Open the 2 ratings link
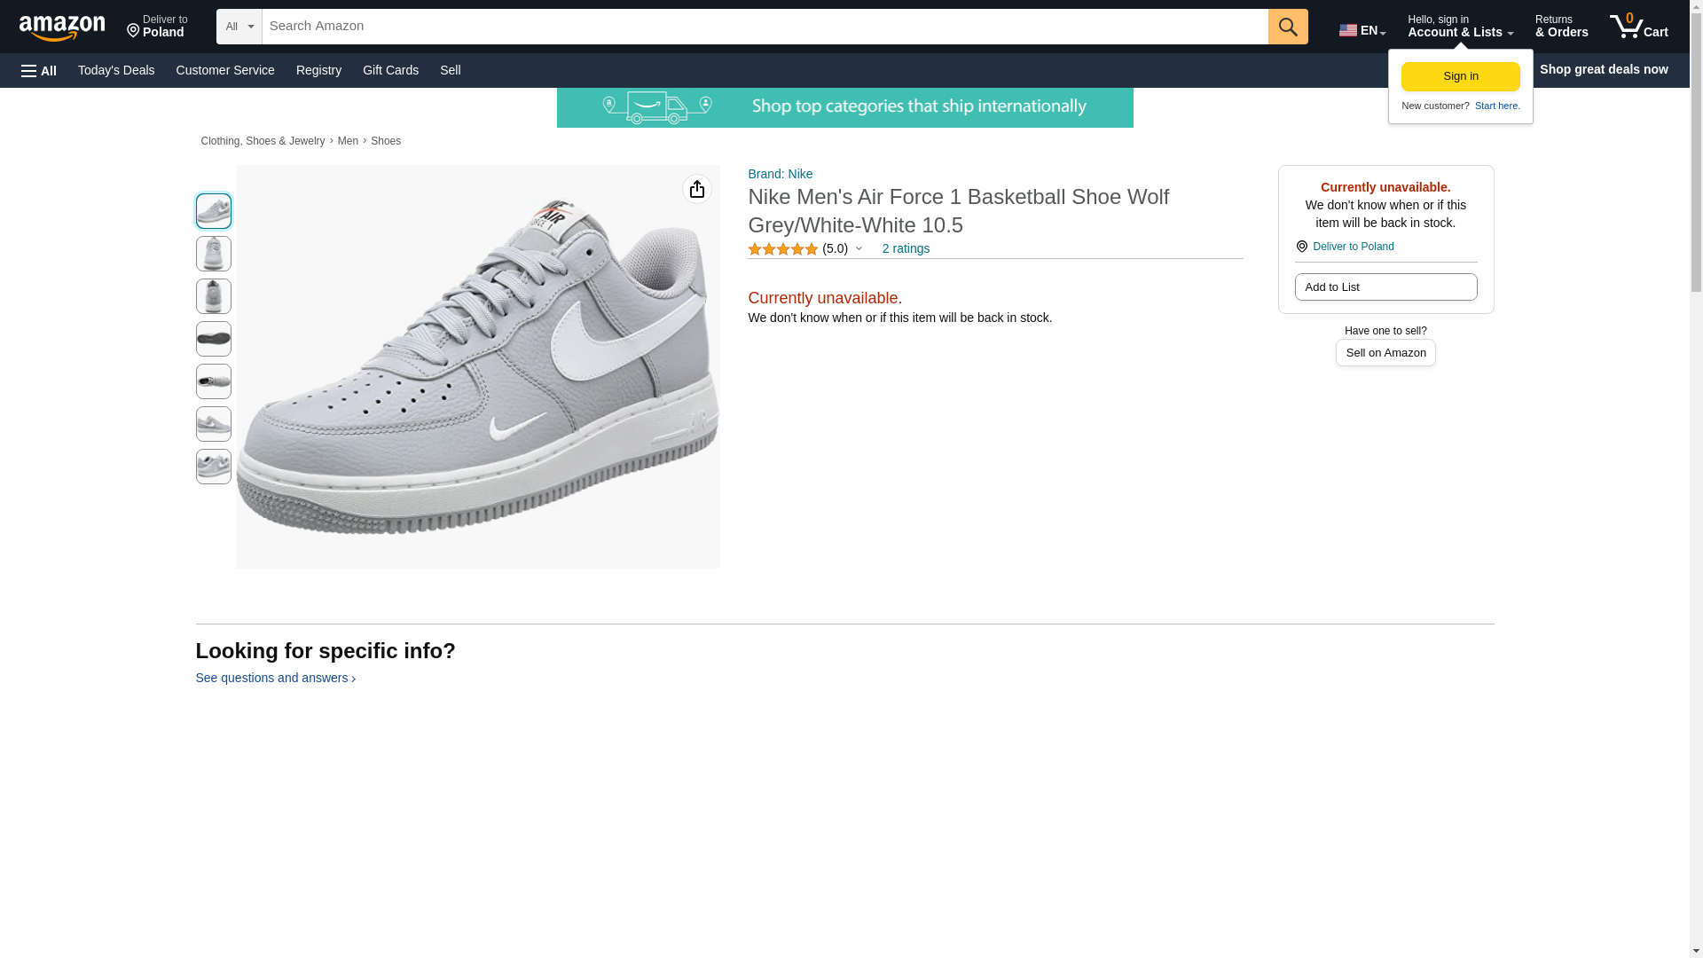This screenshot has height=958, width=1703. point(906,248)
